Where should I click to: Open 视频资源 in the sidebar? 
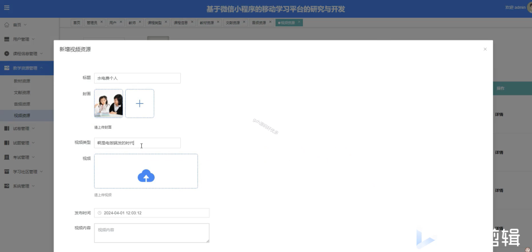(x=27, y=116)
